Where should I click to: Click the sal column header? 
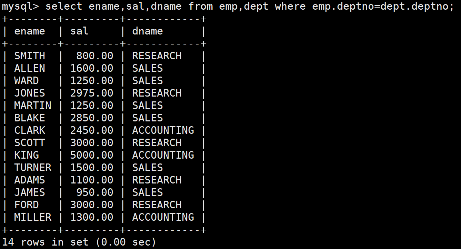pos(79,31)
